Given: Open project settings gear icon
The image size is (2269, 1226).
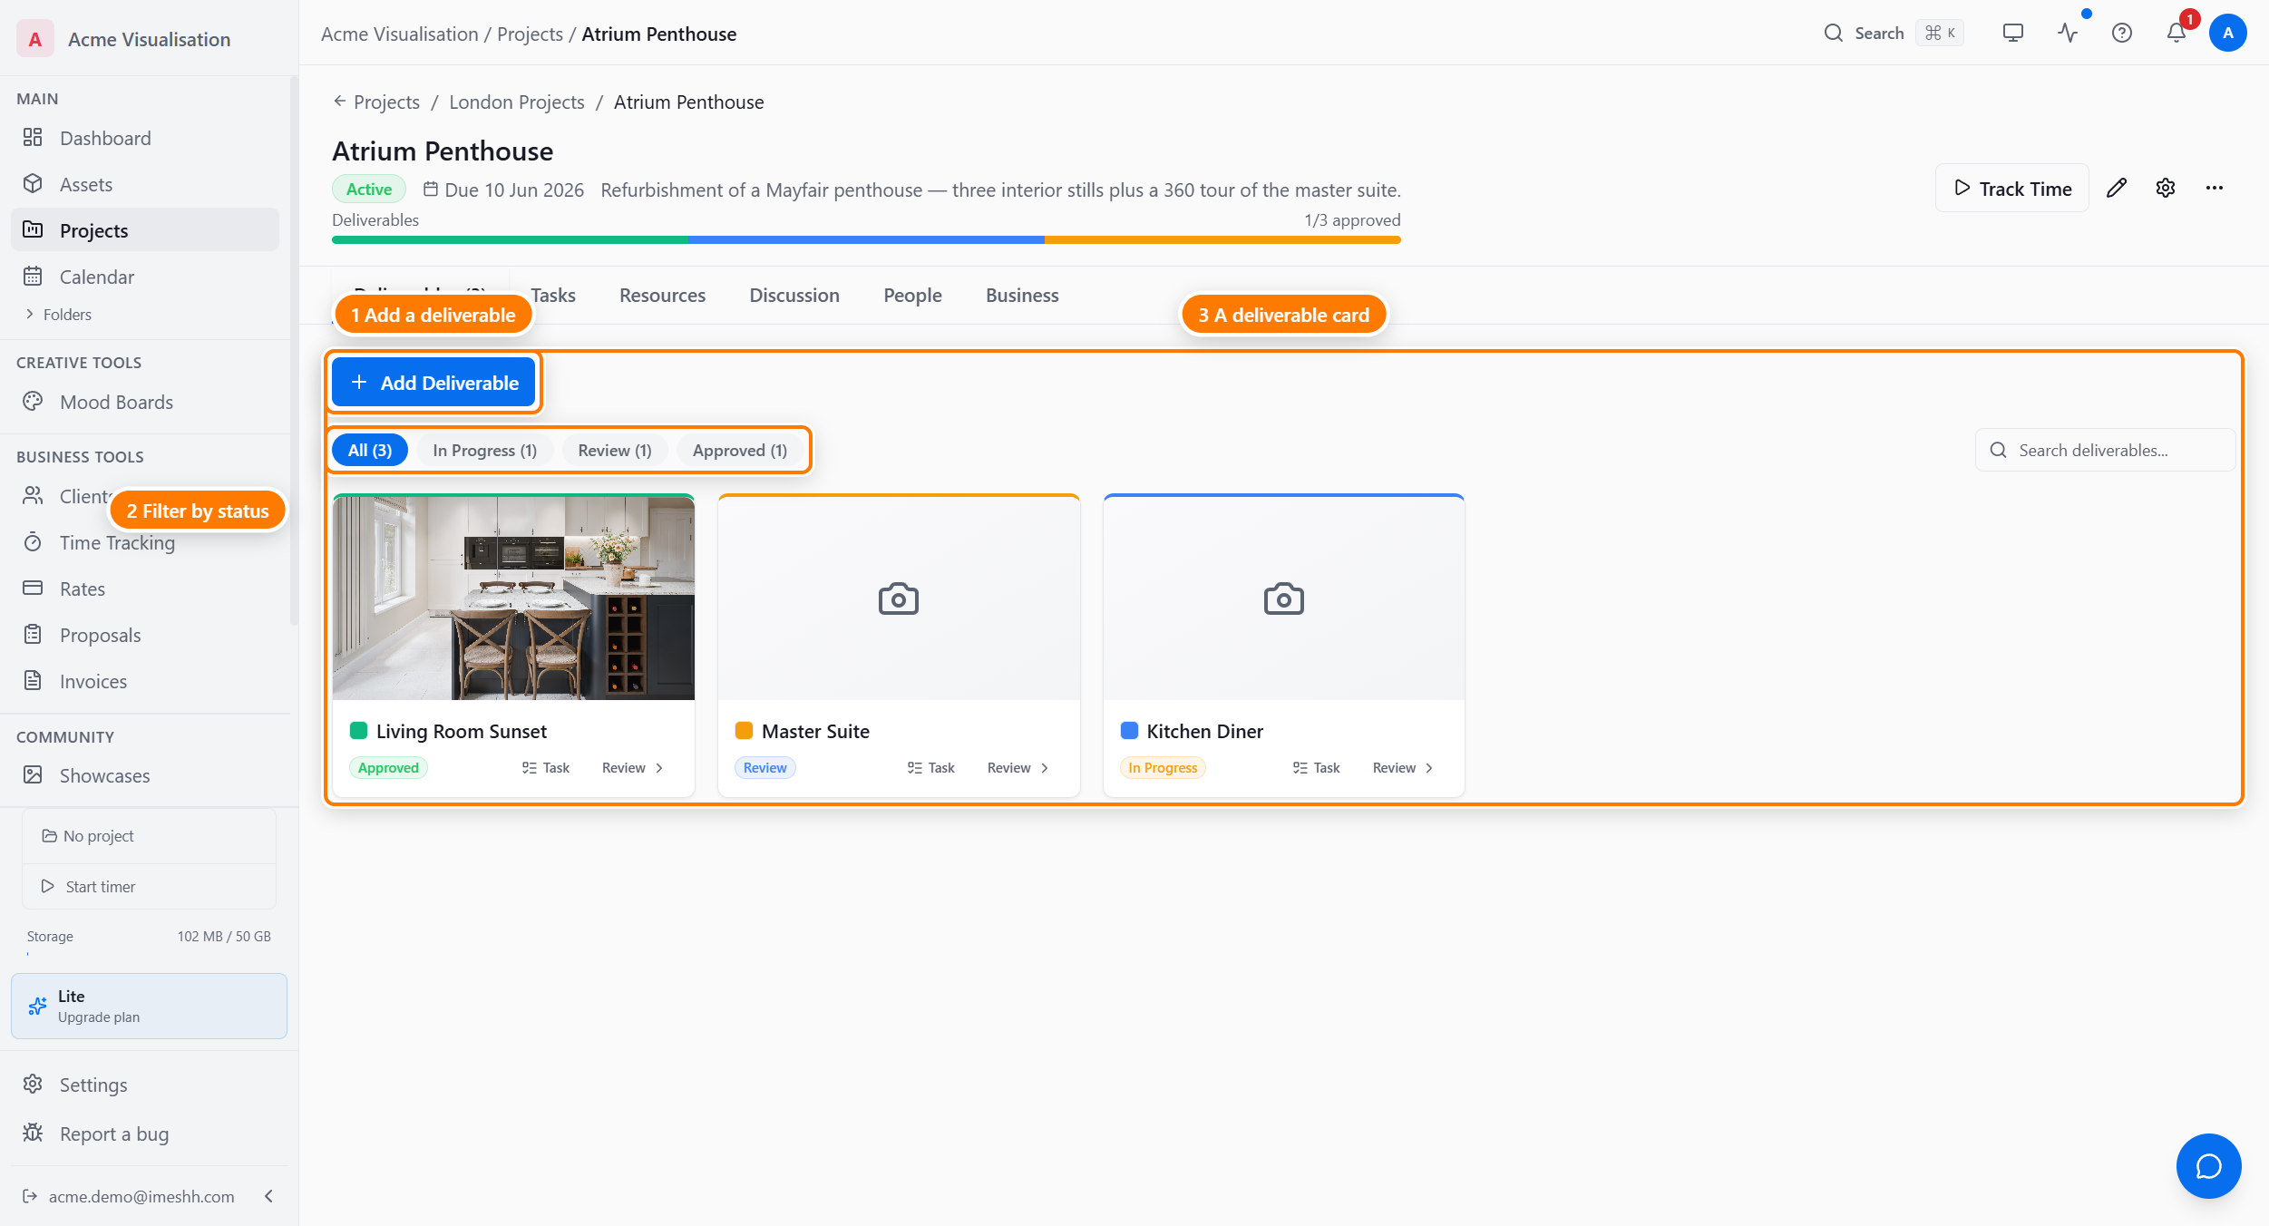Looking at the screenshot, I should point(2166,189).
